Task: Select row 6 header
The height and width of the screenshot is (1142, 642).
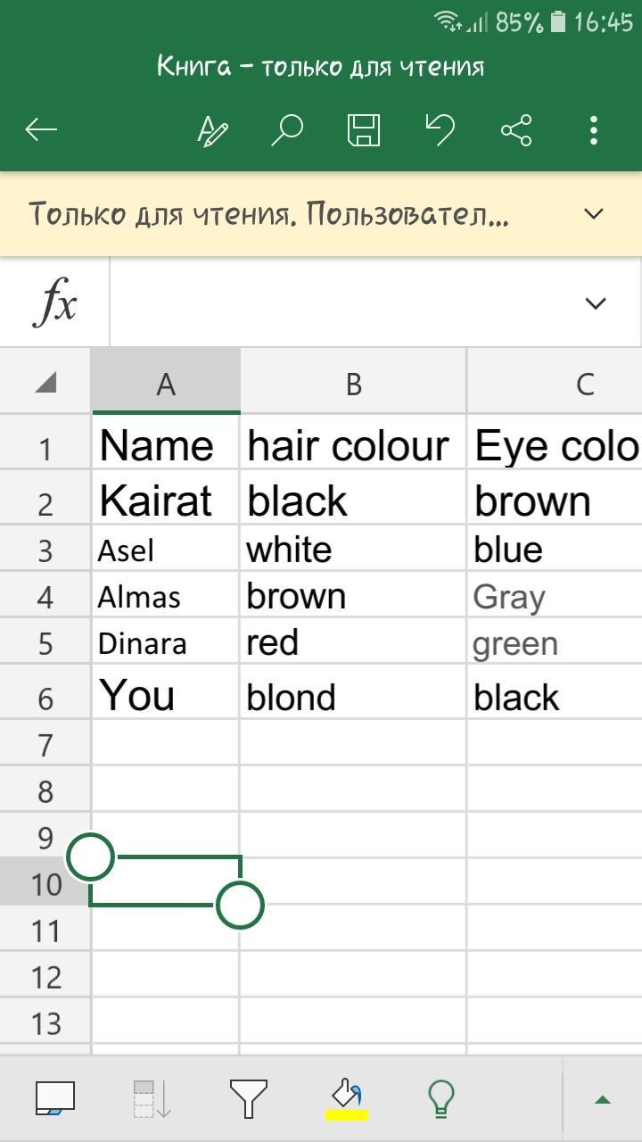Action: [x=45, y=699]
